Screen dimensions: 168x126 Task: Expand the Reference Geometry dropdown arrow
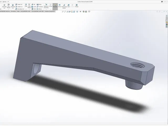pyautogui.click(x=46, y=9)
